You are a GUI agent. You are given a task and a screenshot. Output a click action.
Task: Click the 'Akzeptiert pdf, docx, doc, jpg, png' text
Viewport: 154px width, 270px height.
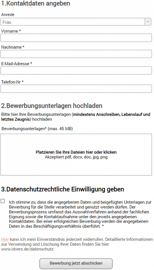tap(76, 157)
